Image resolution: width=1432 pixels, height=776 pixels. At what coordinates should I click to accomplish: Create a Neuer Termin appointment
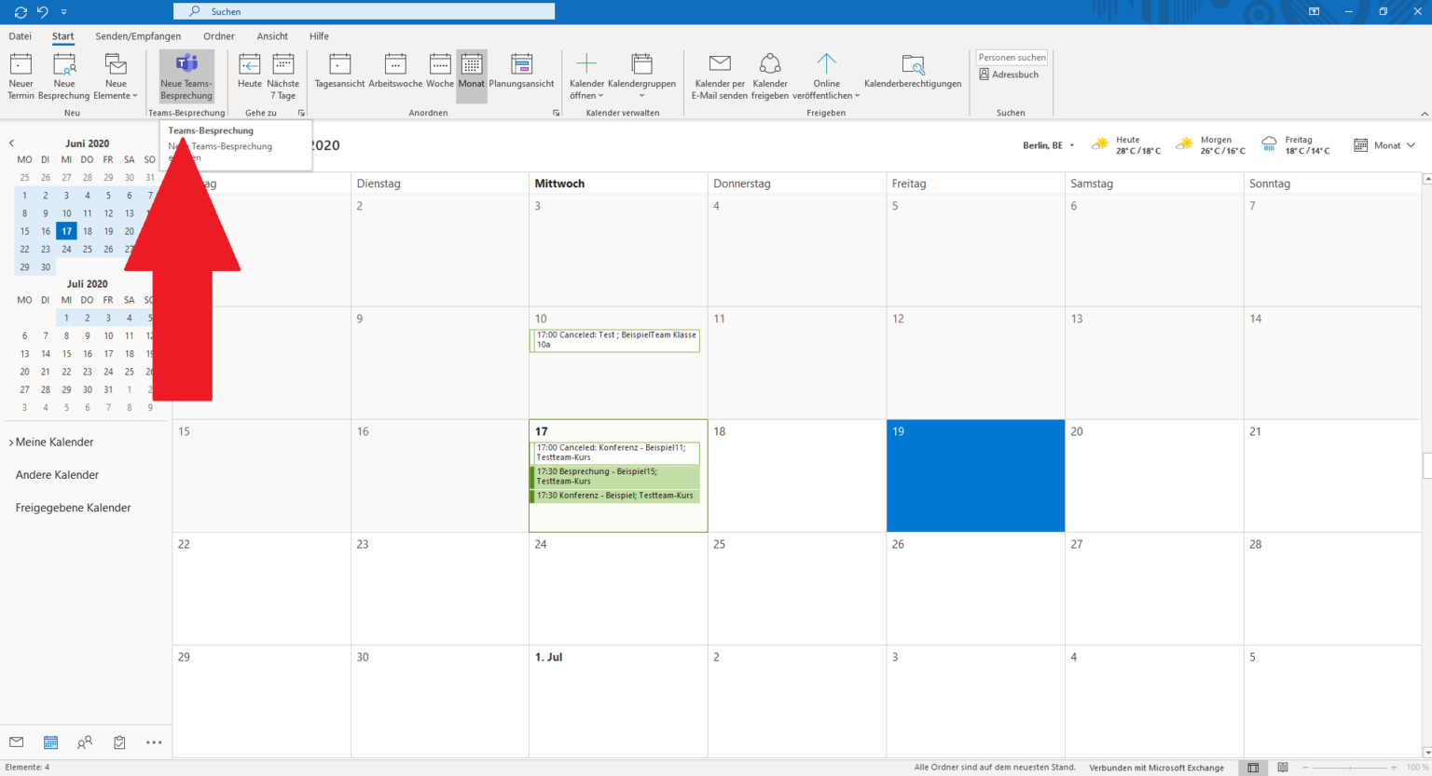(x=21, y=75)
